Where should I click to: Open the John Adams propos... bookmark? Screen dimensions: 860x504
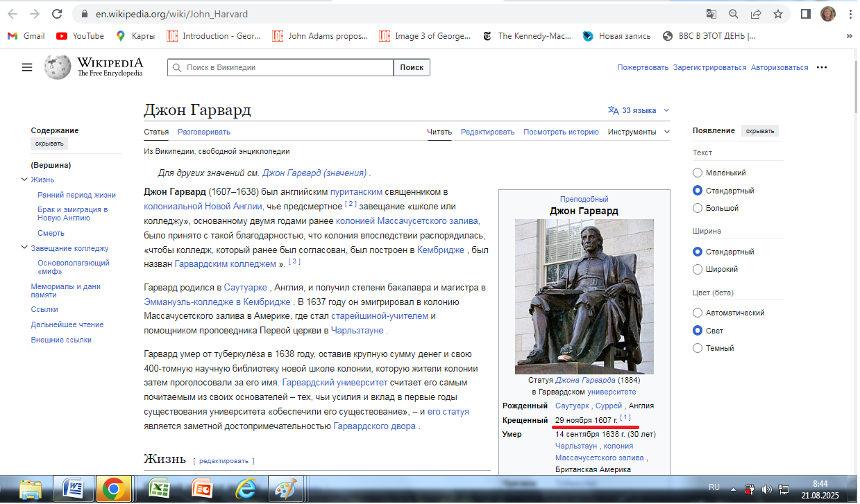320,36
